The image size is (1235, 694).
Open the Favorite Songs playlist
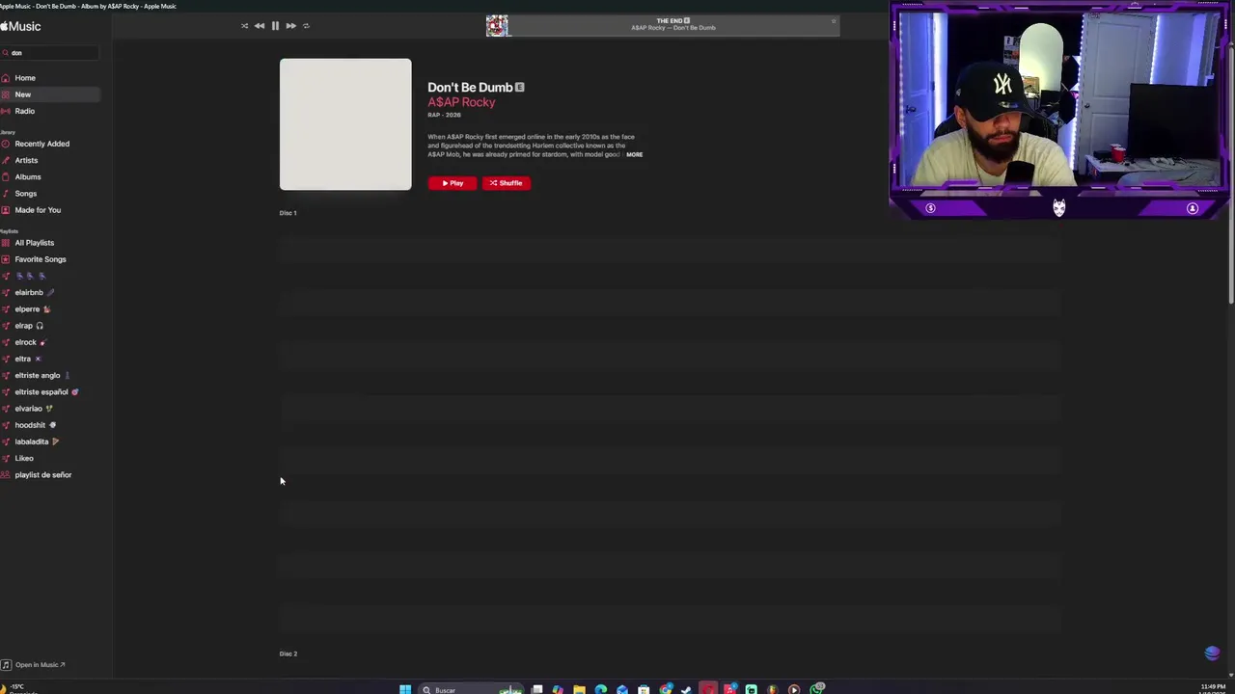(x=41, y=259)
